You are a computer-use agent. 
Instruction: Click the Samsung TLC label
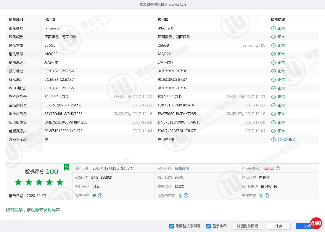click(254, 45)
